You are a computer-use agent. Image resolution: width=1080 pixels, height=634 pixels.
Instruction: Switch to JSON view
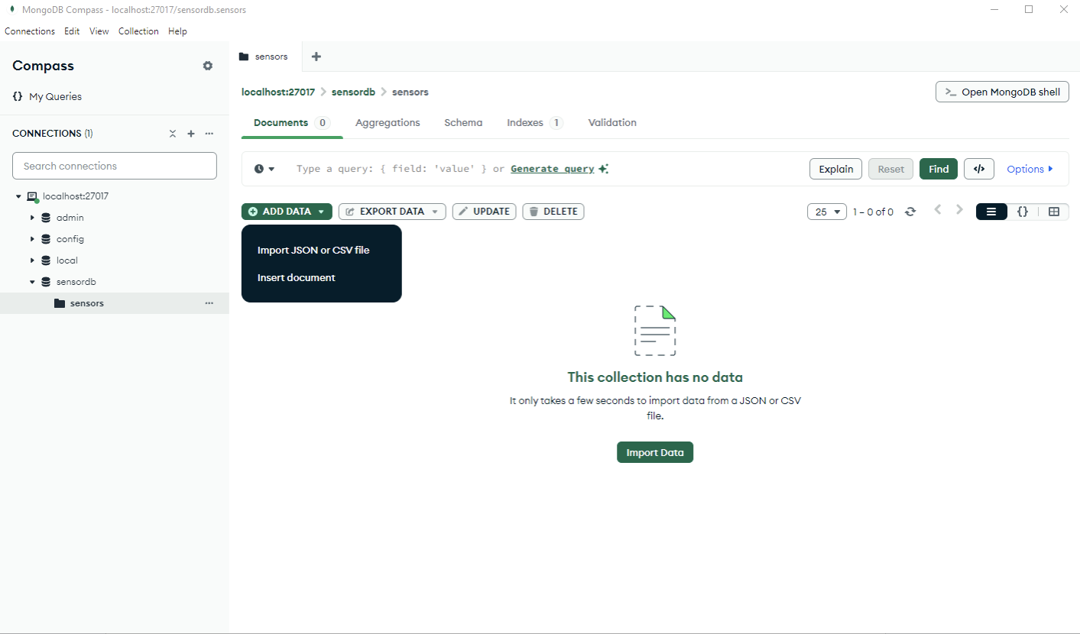coord(1023,212)
